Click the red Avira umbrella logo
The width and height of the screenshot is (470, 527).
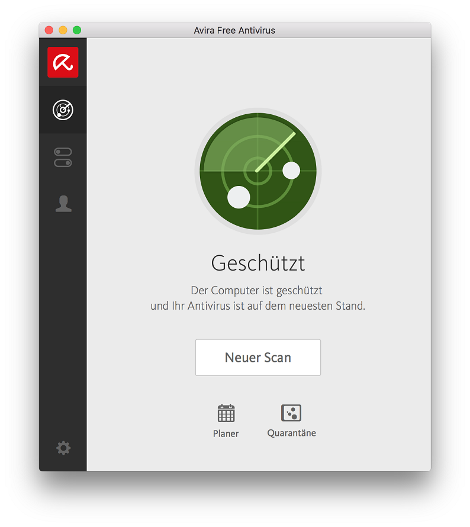[63, 62]
